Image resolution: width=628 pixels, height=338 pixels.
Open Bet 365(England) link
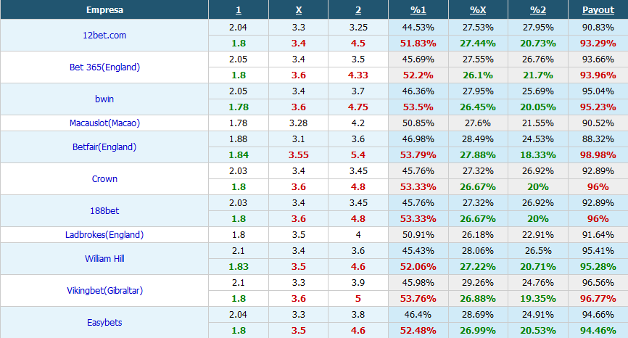[104, 67]
